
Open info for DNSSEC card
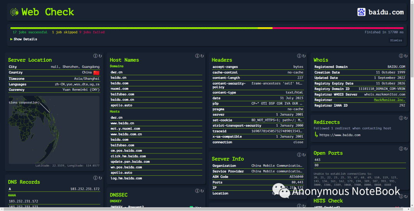click(x=197, y=191)
